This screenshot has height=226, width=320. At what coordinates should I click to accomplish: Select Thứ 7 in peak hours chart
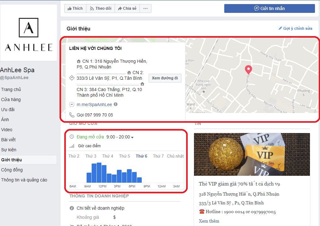point(158,156)
